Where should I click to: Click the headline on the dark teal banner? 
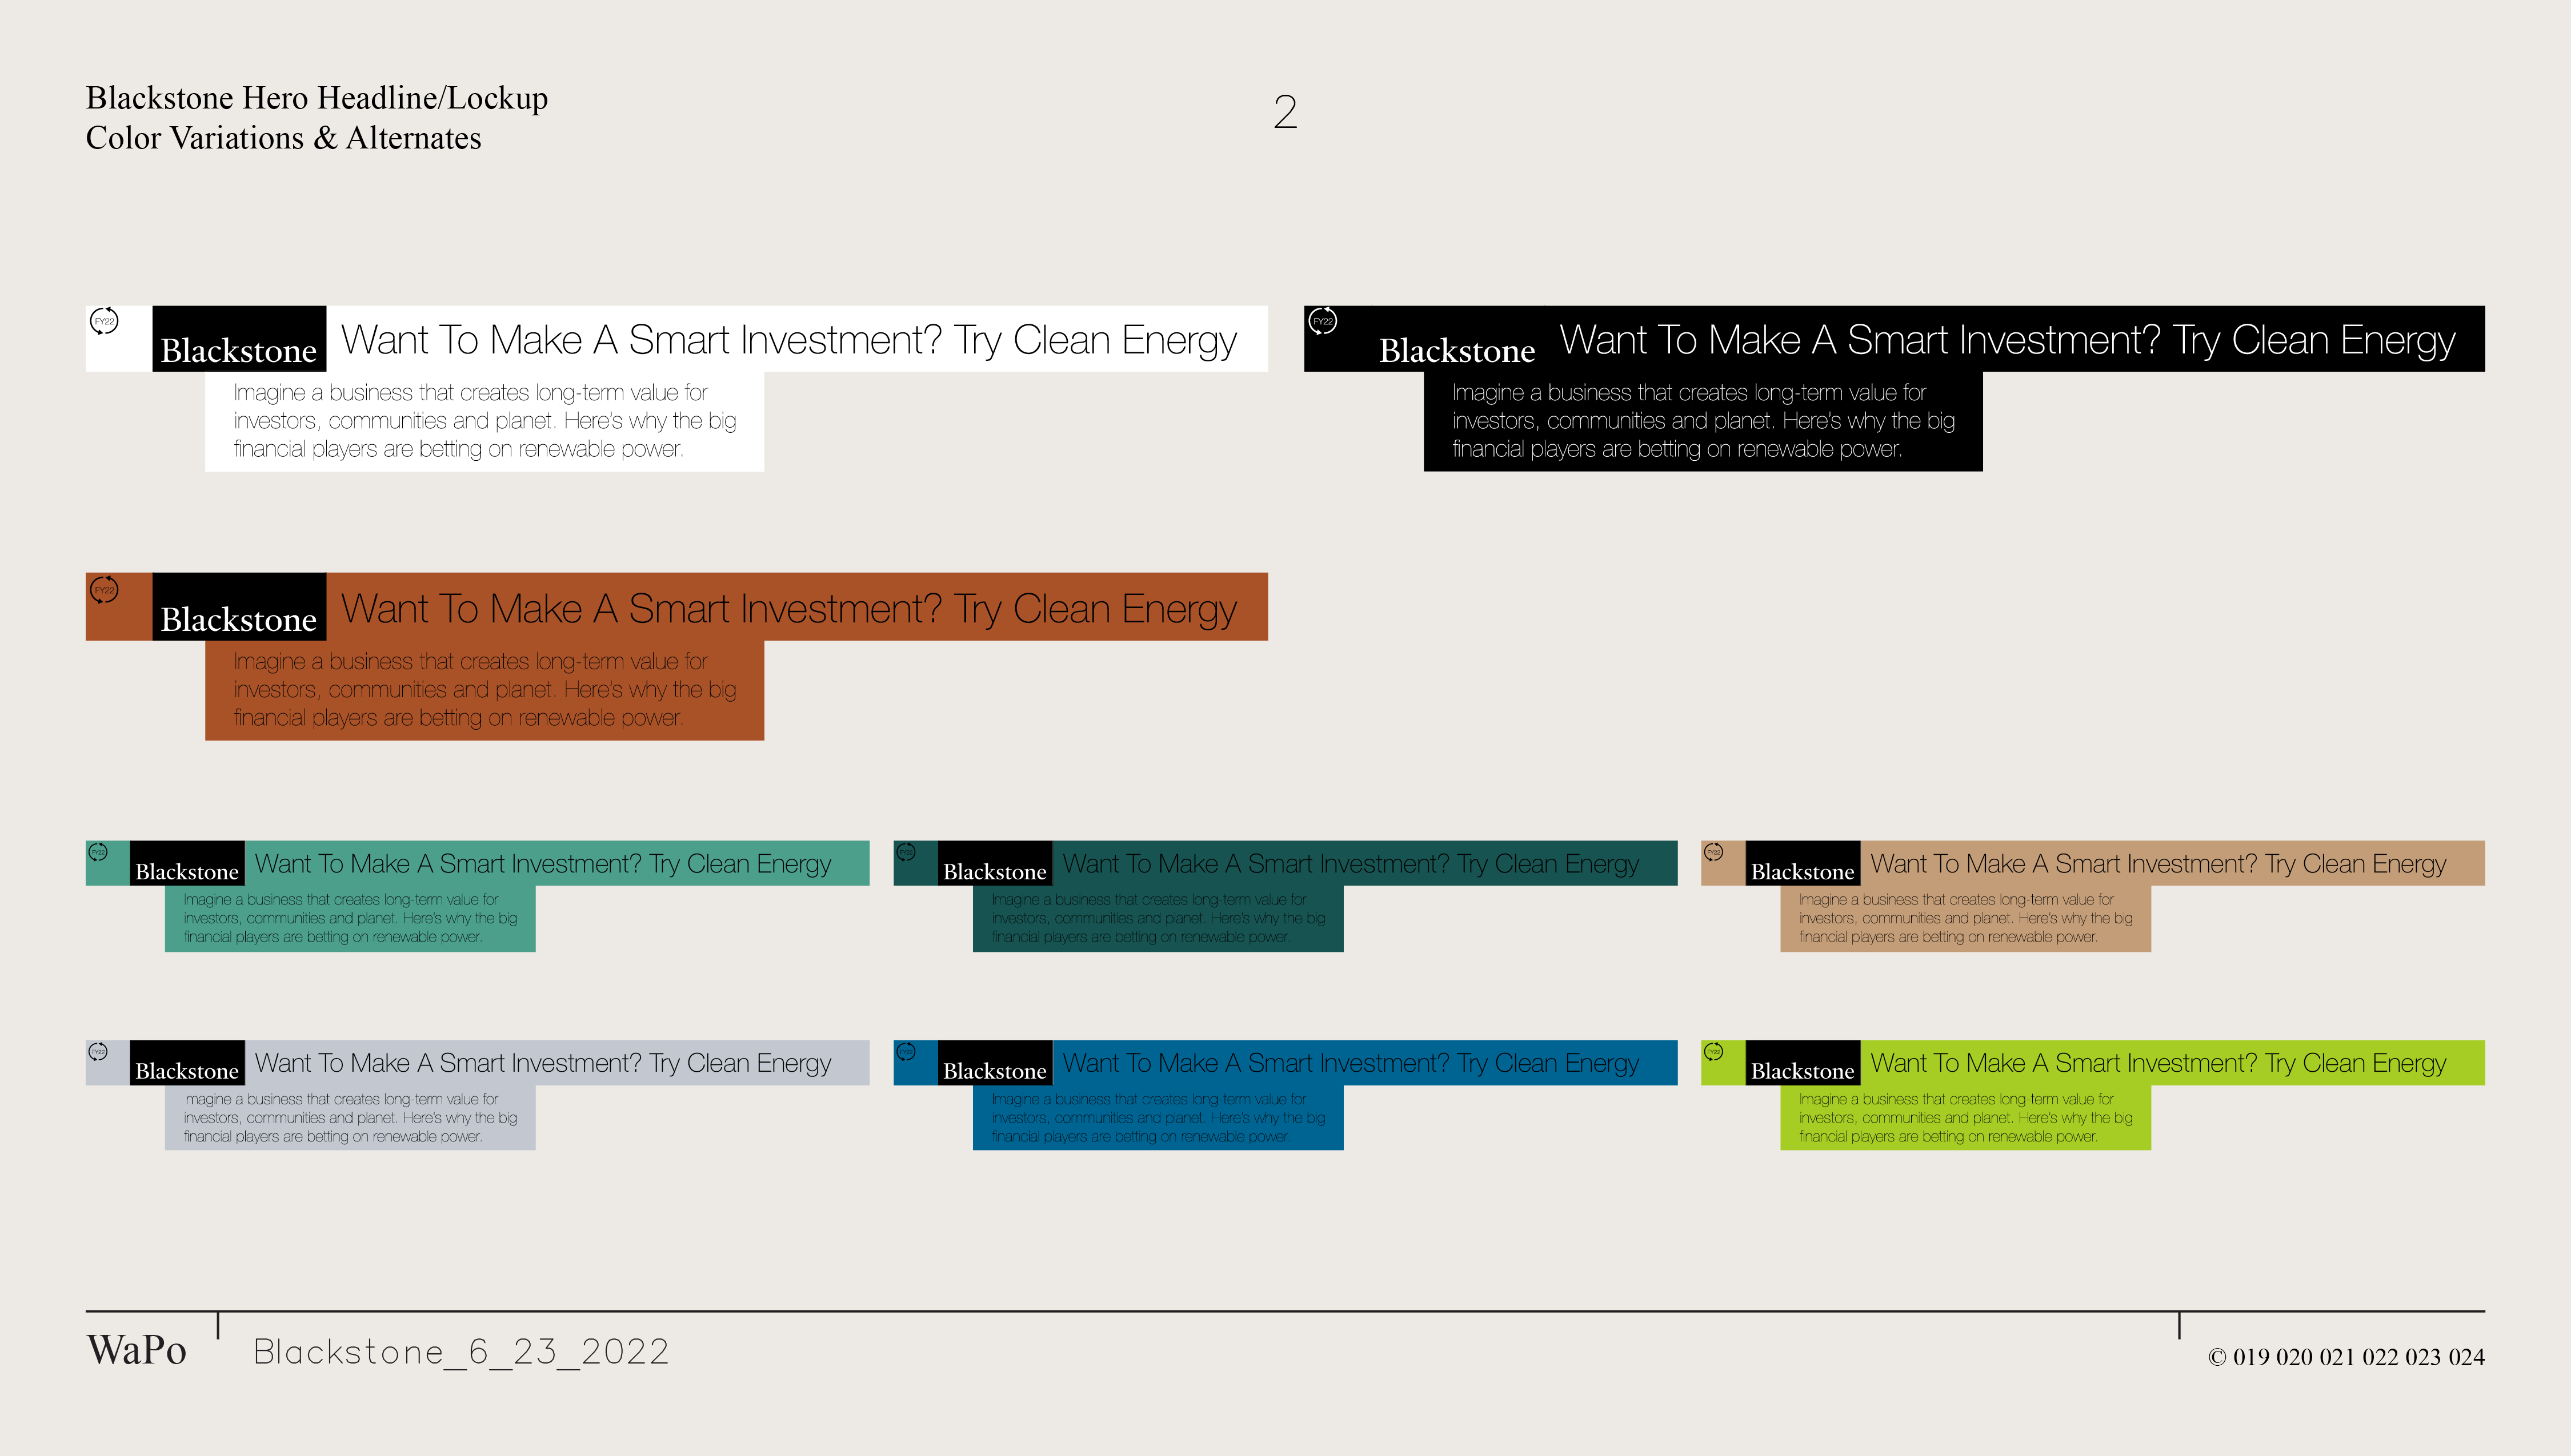(x=1351, y=864)
